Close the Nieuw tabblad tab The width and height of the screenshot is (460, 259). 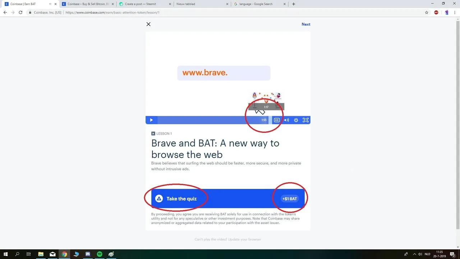click(227, 4)
